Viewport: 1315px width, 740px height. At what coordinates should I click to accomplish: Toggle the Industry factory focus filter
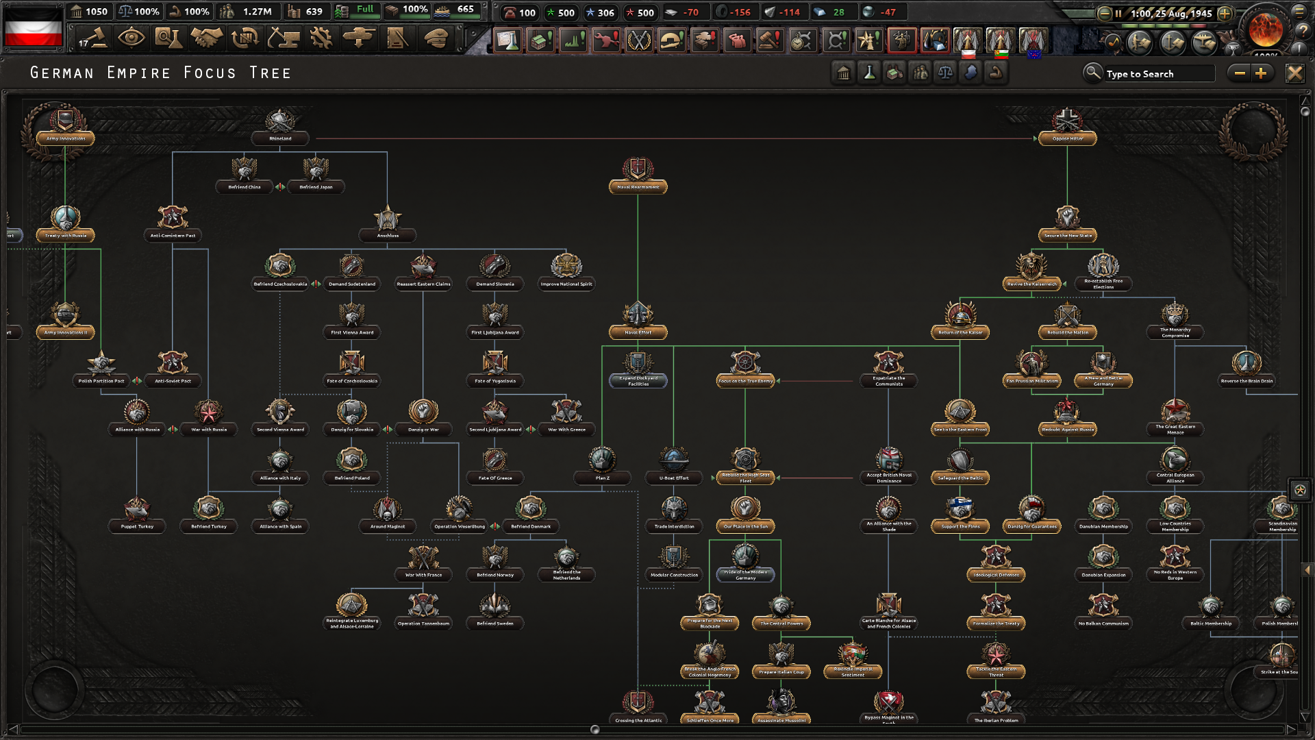click(x=894, y=73)
